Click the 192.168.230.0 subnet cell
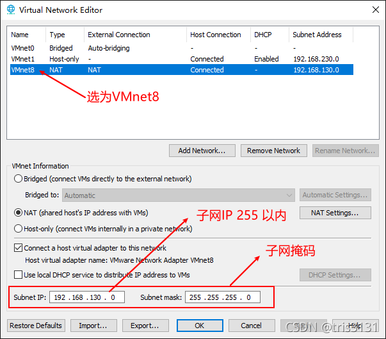The image size is (386, 339). (x=316, y=59)
